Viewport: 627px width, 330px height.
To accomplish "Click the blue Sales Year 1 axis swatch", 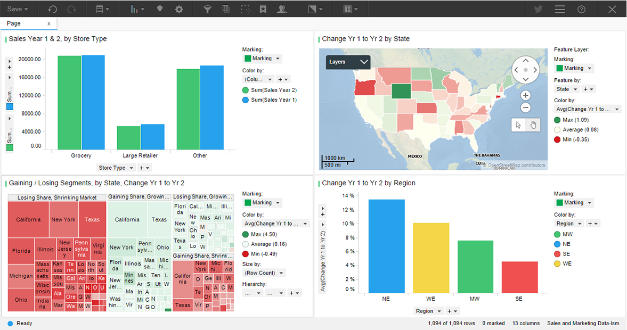I will click(10, 106).
